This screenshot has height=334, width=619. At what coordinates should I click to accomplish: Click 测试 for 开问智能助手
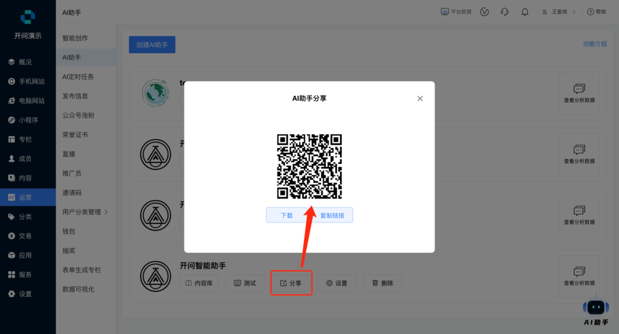[245, 283]
